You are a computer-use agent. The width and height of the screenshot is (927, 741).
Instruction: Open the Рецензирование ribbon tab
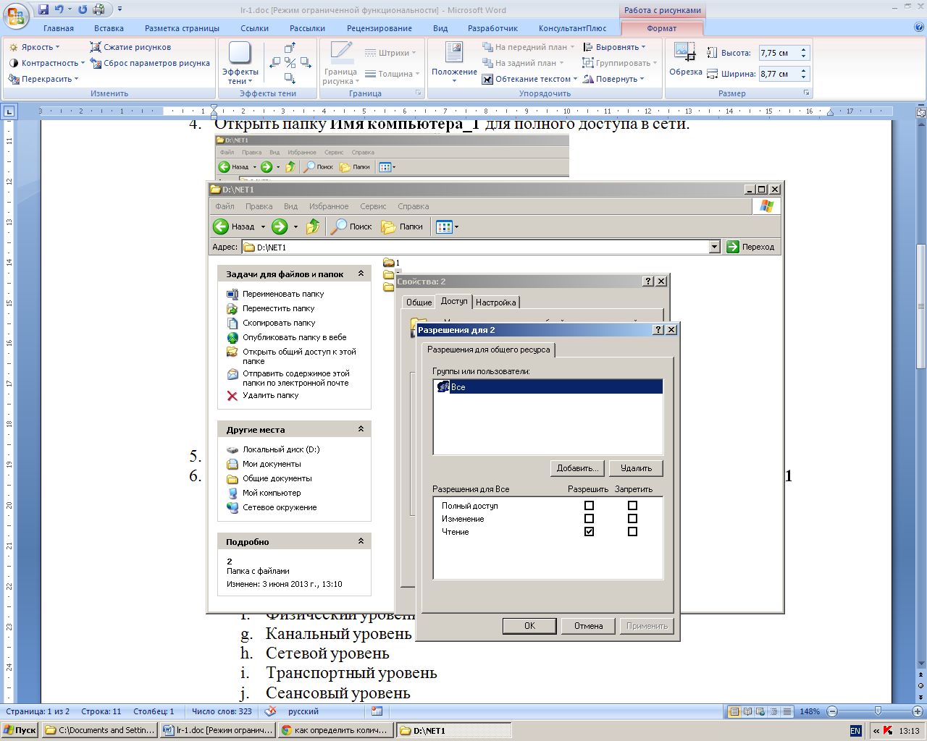[379, 28]
